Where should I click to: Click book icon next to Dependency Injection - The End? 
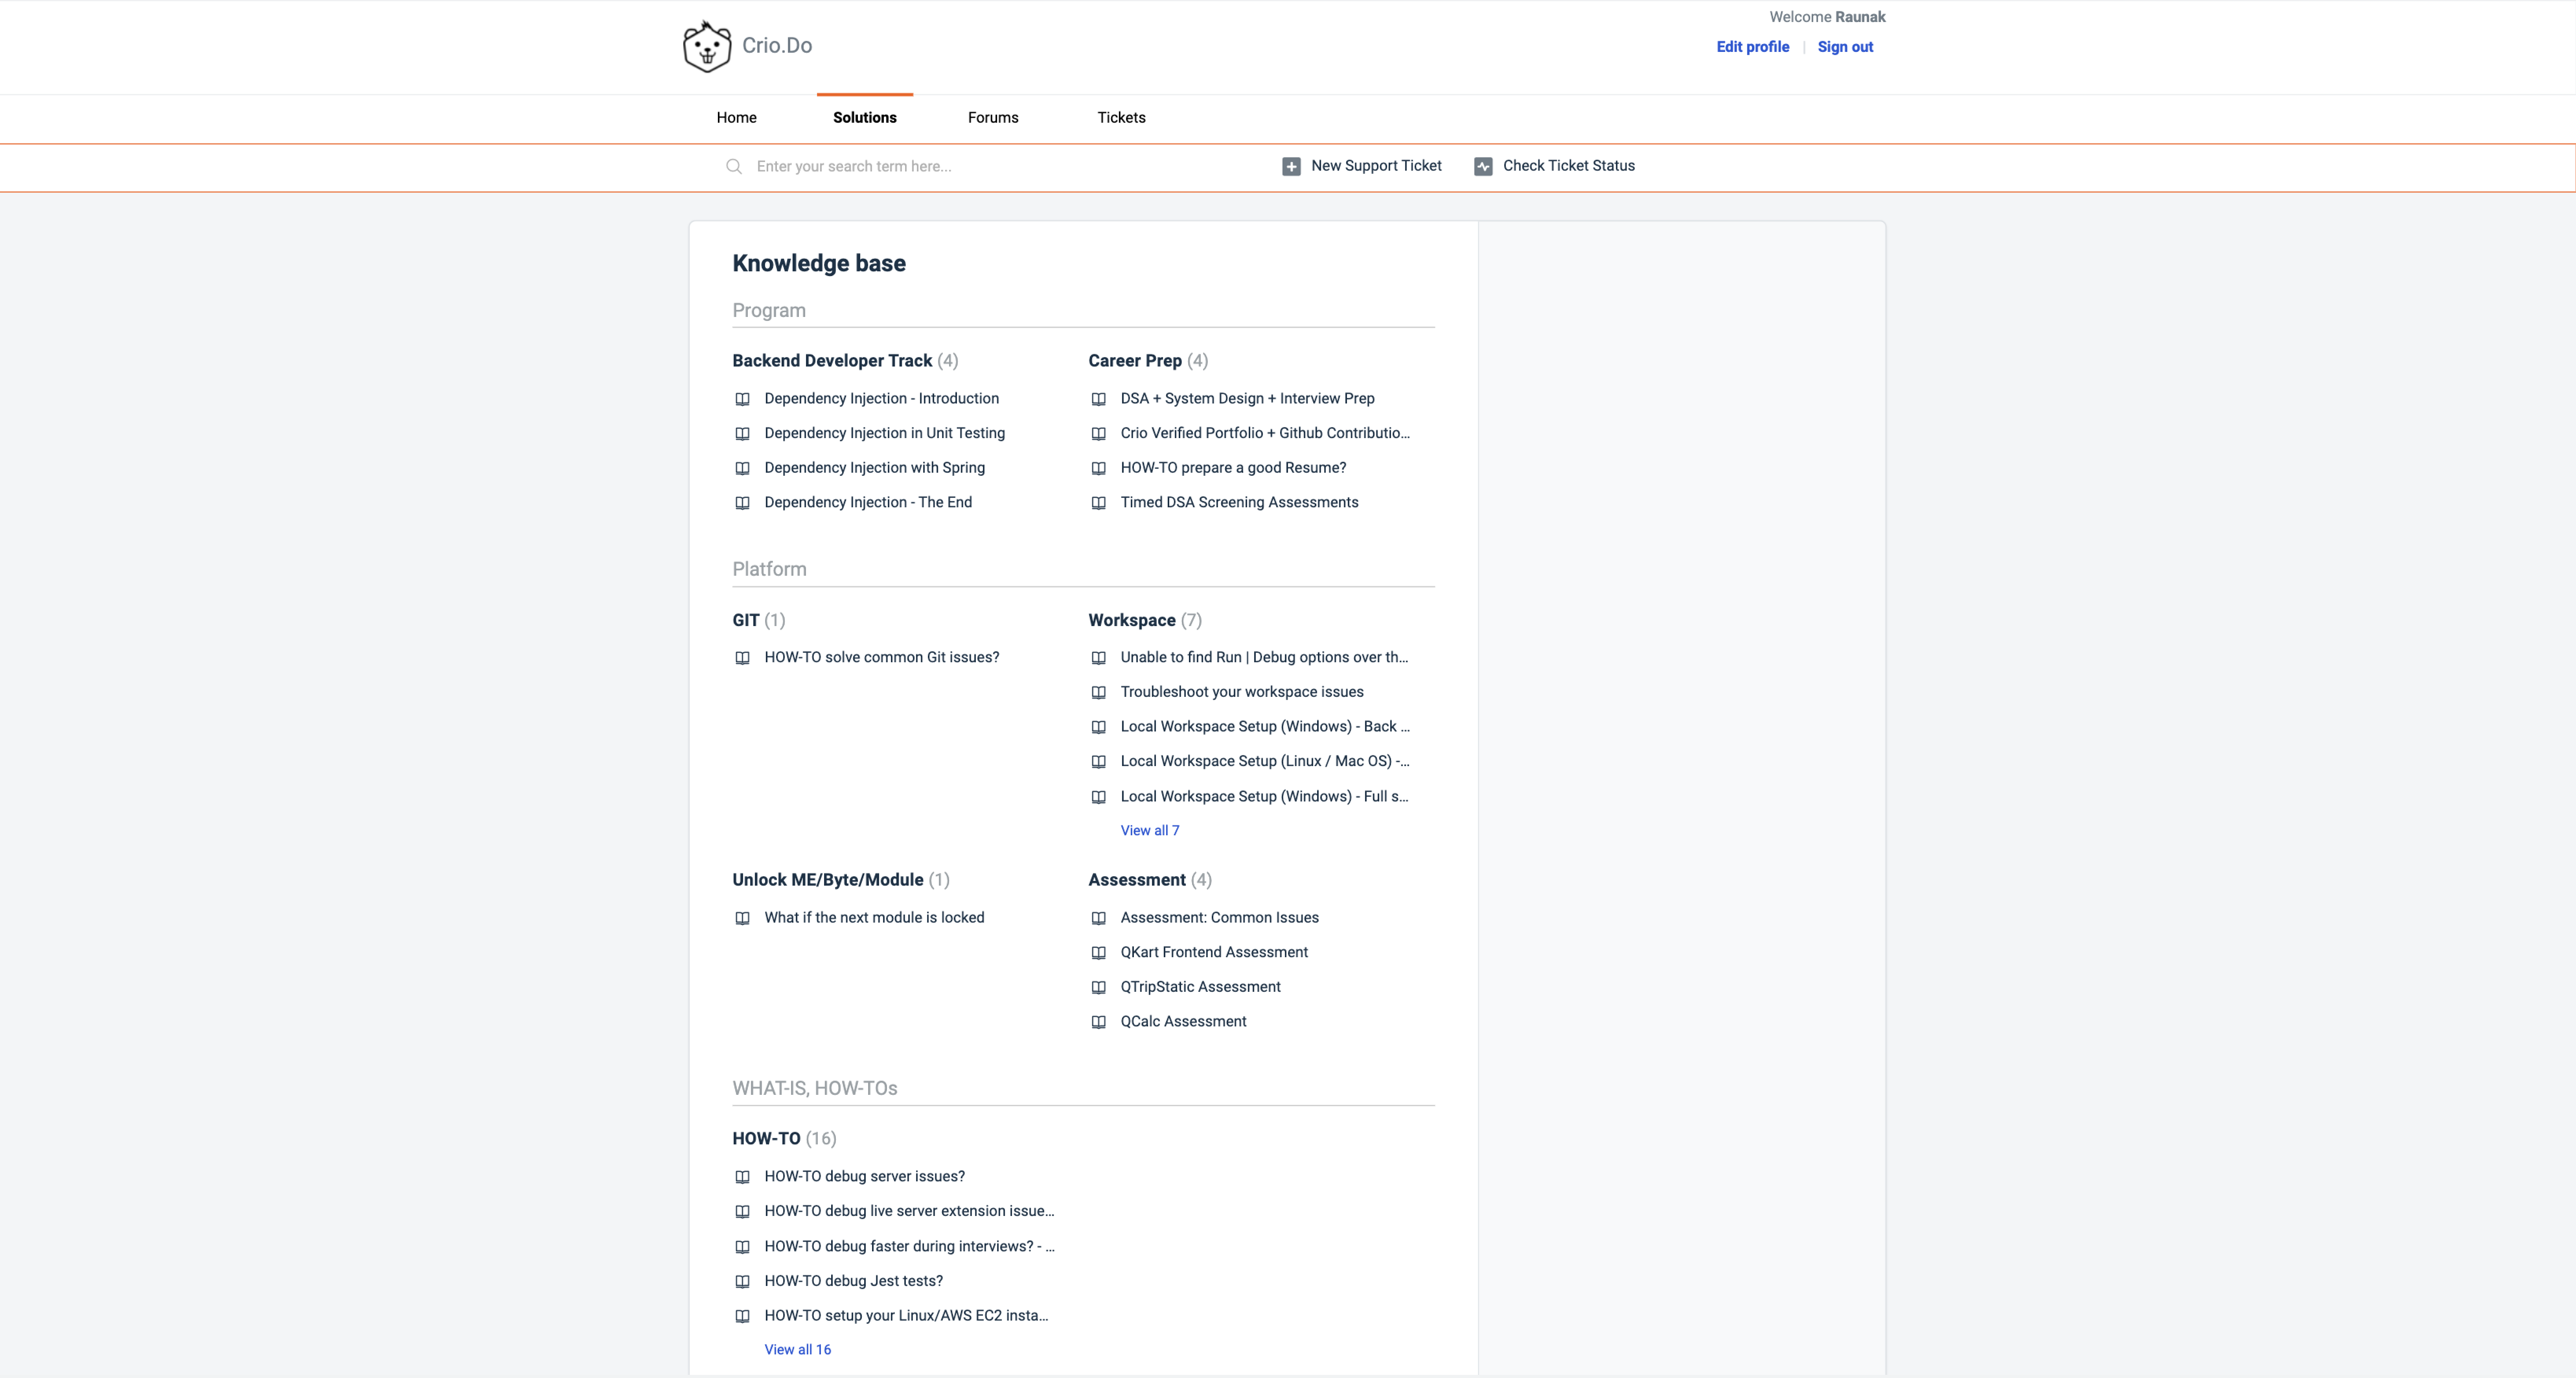(742, 503)
